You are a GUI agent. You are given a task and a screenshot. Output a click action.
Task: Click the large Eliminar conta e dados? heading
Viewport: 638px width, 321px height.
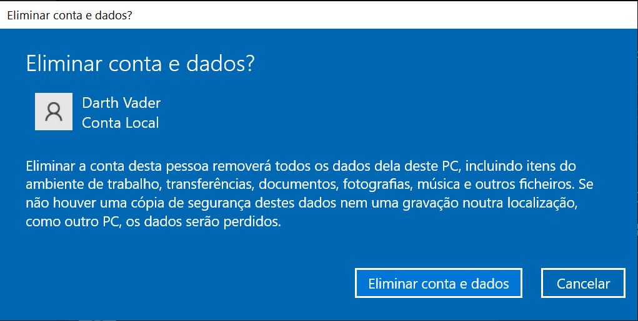pyautogui.click(x=141, y=64)
